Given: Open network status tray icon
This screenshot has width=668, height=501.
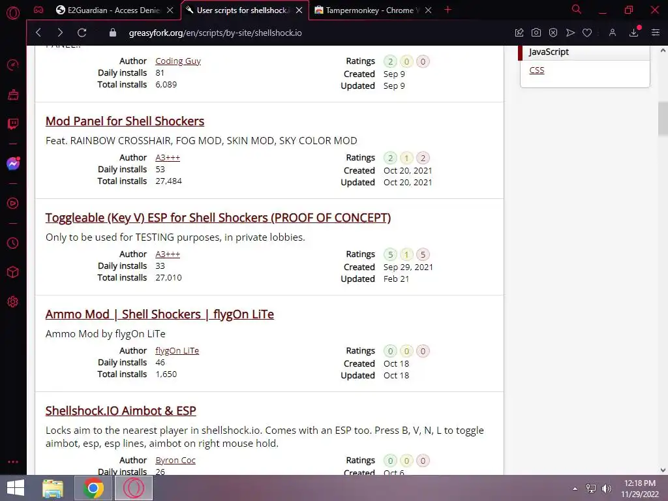Looking at the screenshot, I should [x=591, y=489].
